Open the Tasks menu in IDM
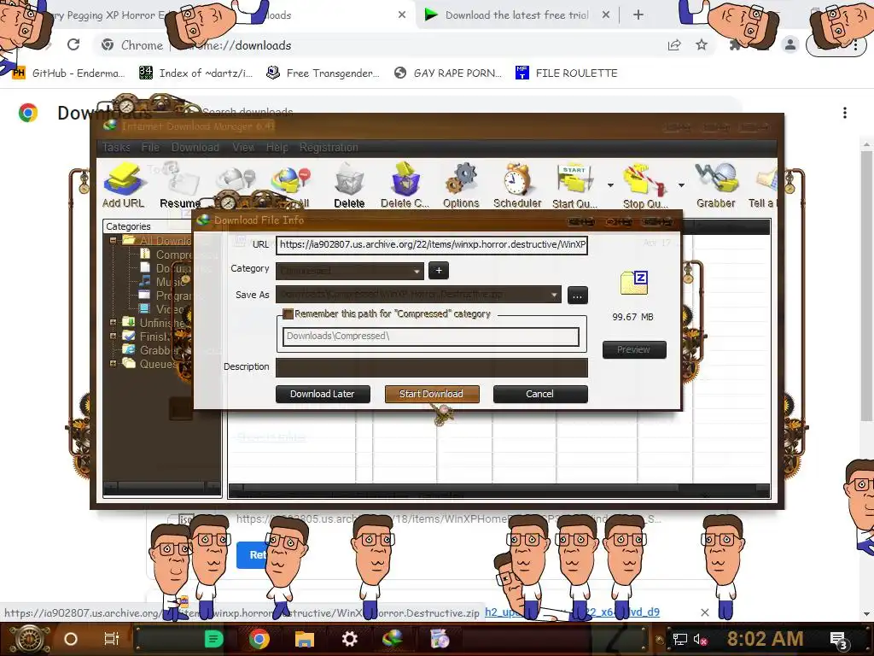Viewport: 874px width, 656px height. point(116,147)
